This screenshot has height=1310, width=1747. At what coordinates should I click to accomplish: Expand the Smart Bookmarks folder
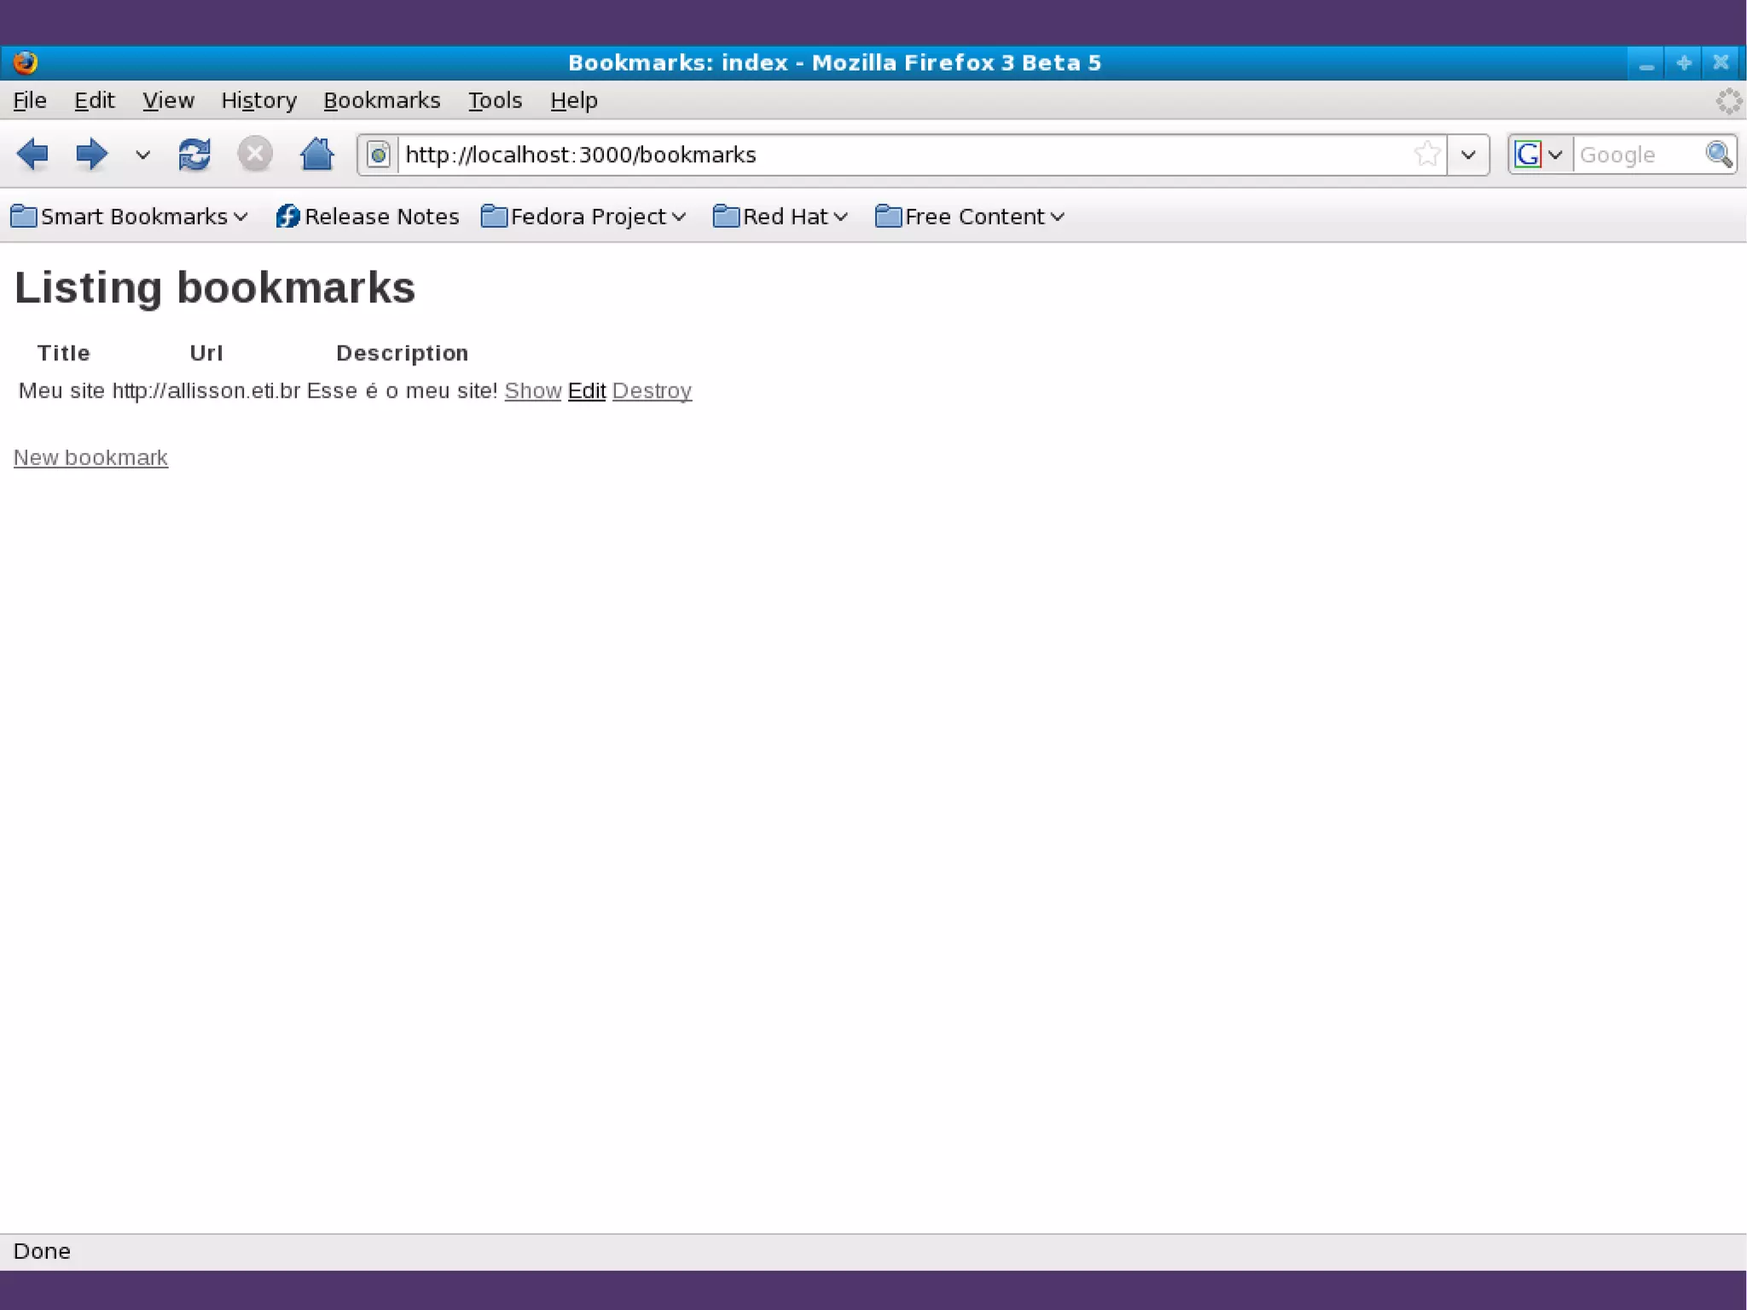pos(129,217)
